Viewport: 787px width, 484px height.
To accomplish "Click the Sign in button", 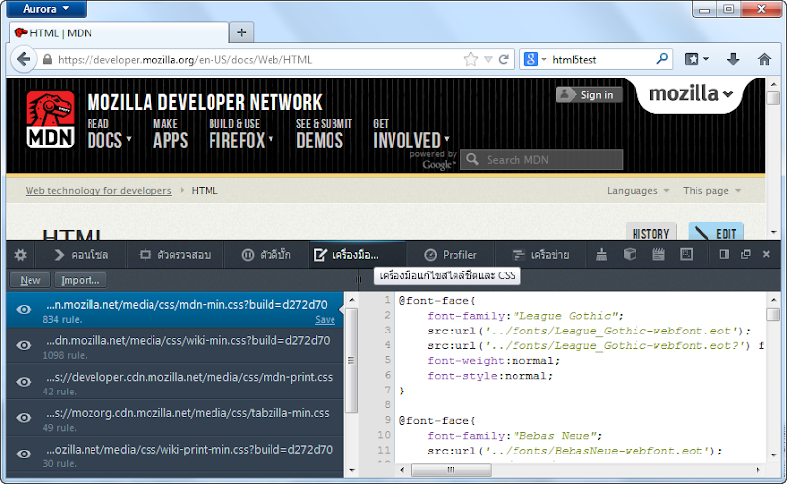I will pyautogui.click(x=588, y=94).
